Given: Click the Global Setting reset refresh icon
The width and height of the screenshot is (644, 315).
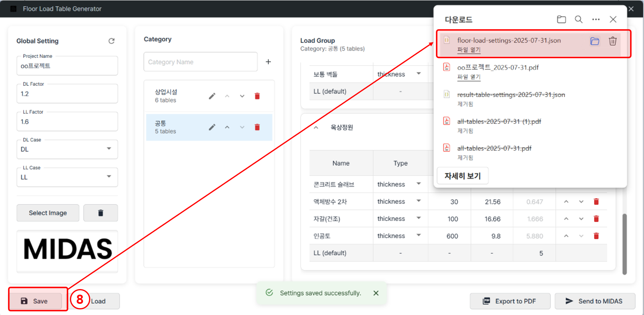Looking at the screenshot, I should point(111,41).
